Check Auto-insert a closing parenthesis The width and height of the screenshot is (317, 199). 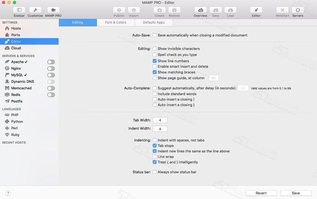(x=155, y=99)
